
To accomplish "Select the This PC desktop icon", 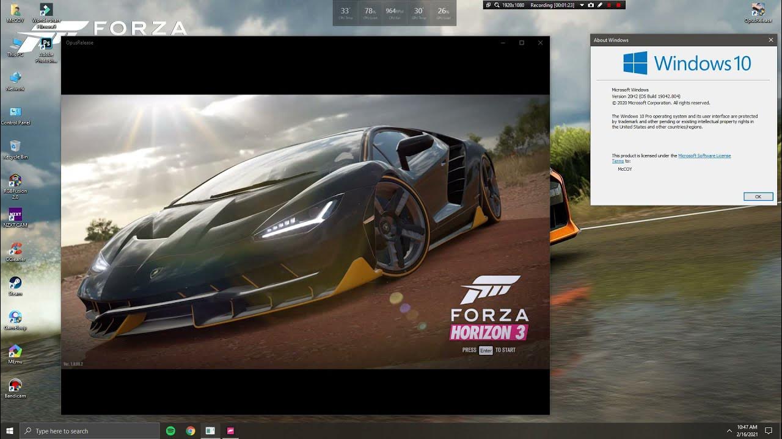I will pos(15,48).
